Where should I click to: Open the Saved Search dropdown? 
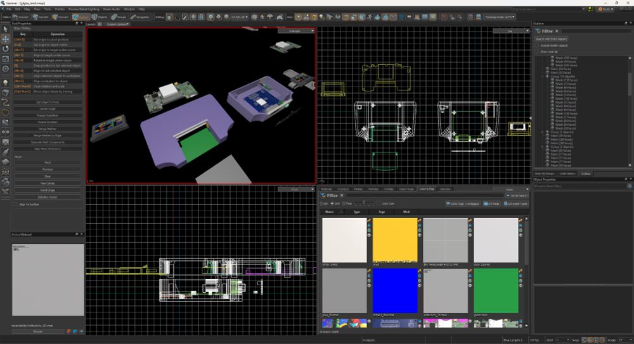(517, 195)
